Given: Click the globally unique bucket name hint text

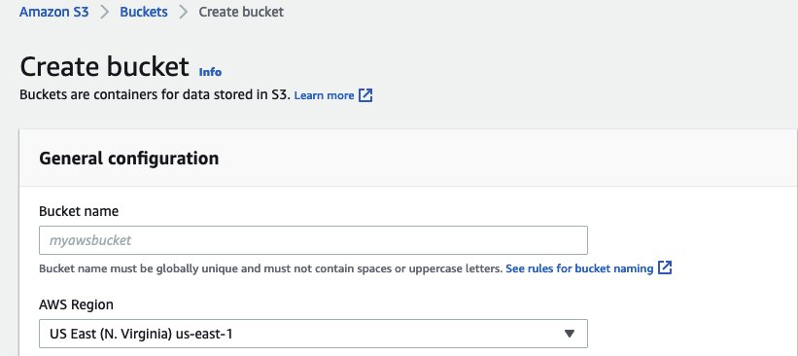Looking at the screenshot, I should pyautogui.click(x=271, y=268).
